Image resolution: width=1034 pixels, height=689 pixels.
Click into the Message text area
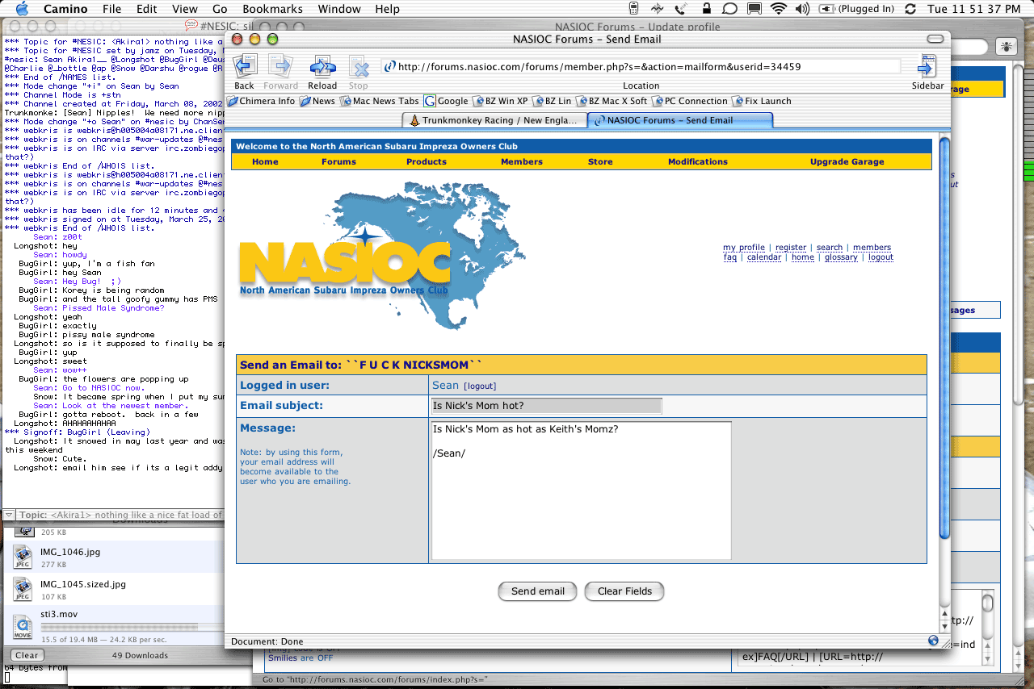582,491
